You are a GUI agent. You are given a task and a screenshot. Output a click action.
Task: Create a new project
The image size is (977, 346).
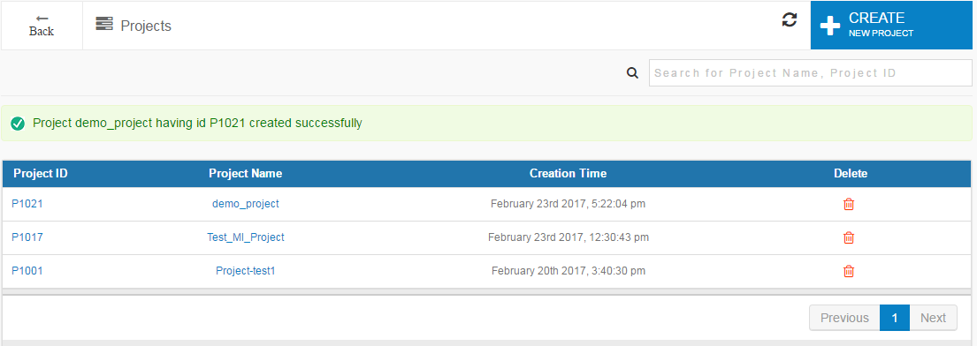(893, 25)
